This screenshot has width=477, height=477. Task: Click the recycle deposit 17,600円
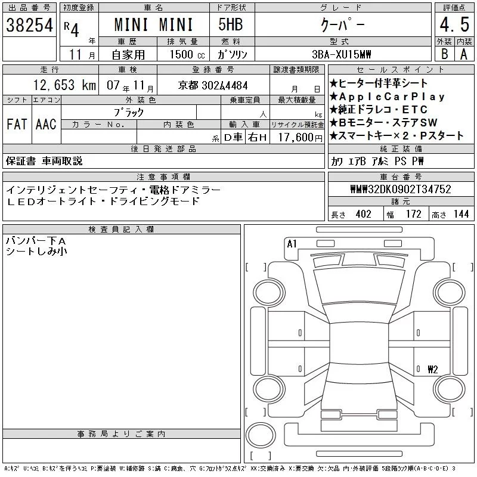pos(301,137)
